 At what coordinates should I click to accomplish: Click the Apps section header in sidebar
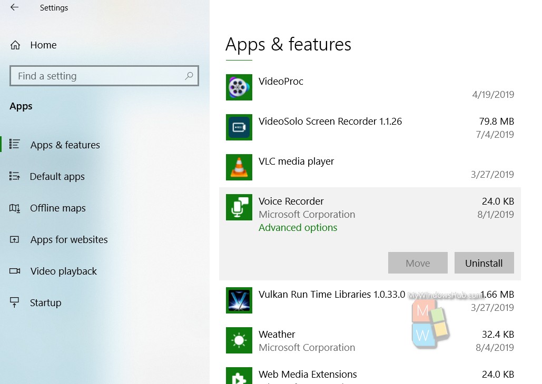[x=21, y=106]
